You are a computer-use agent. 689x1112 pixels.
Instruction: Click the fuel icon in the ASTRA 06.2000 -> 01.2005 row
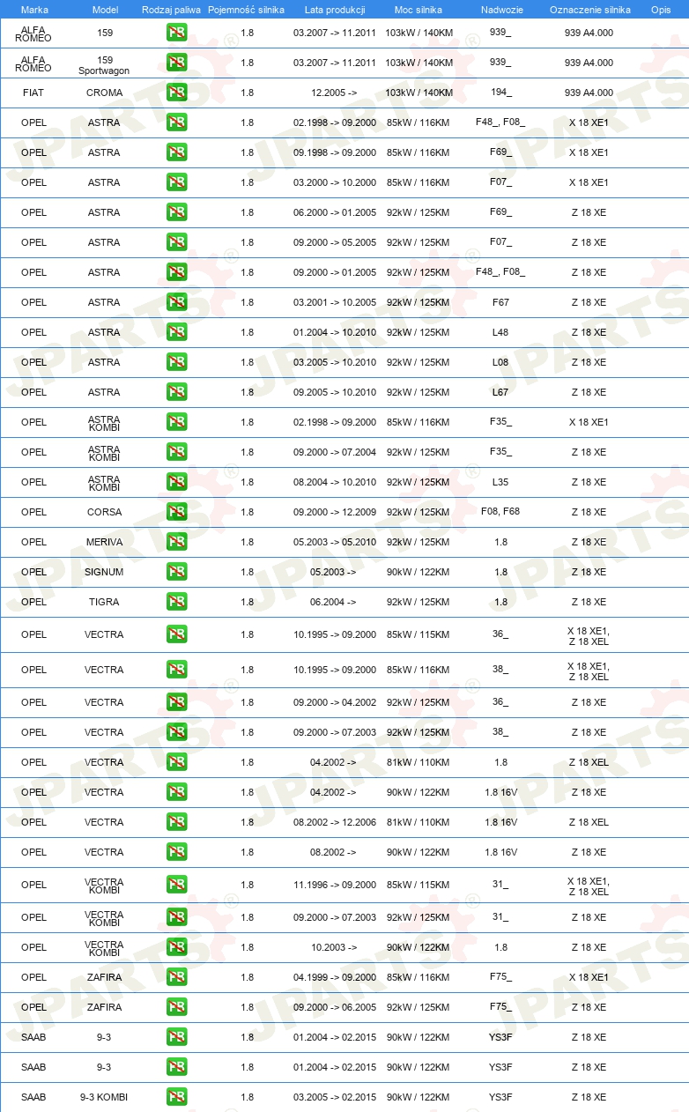(176, 212)
